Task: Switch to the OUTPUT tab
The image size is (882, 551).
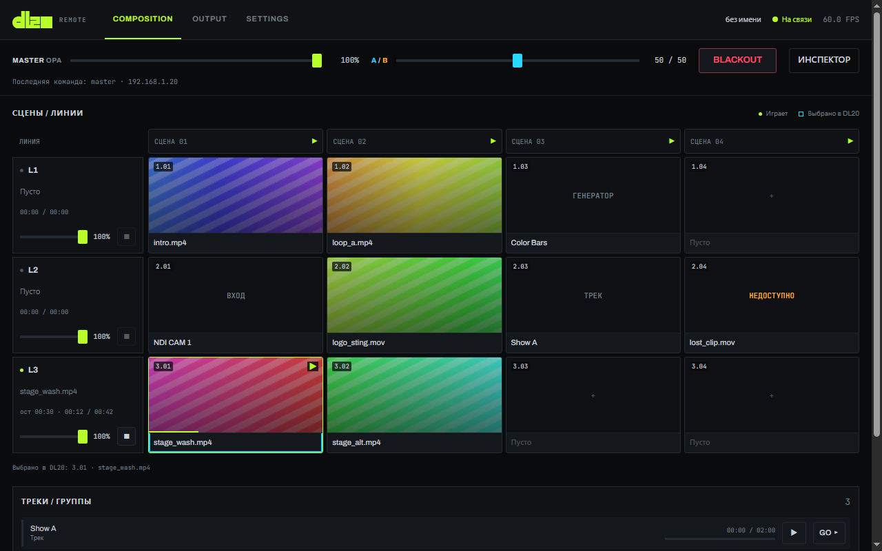Action: [x=209, y=19]
